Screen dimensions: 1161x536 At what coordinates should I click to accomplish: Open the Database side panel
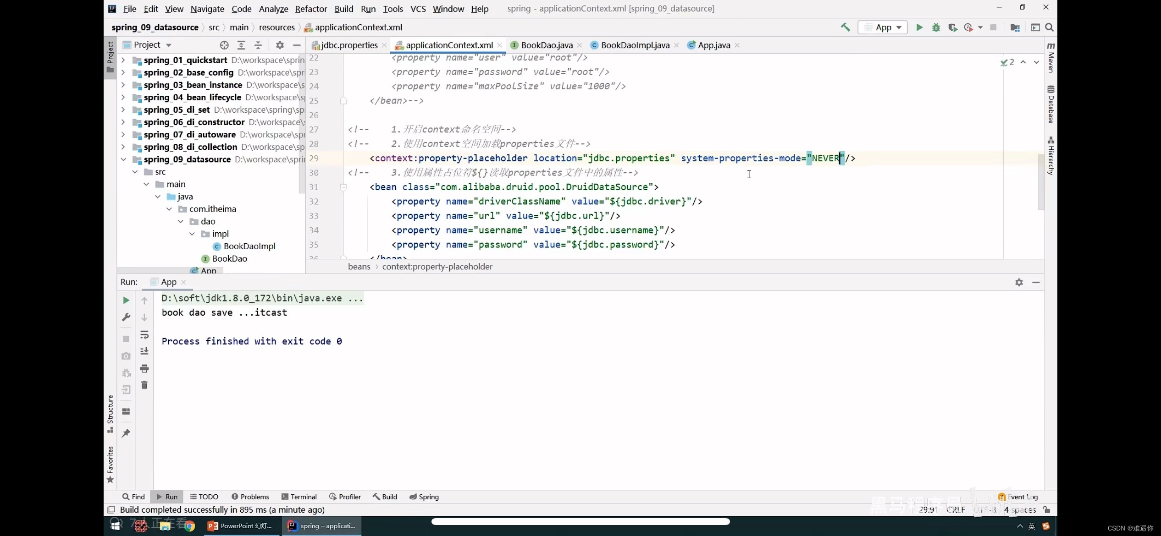[1051, 104]
